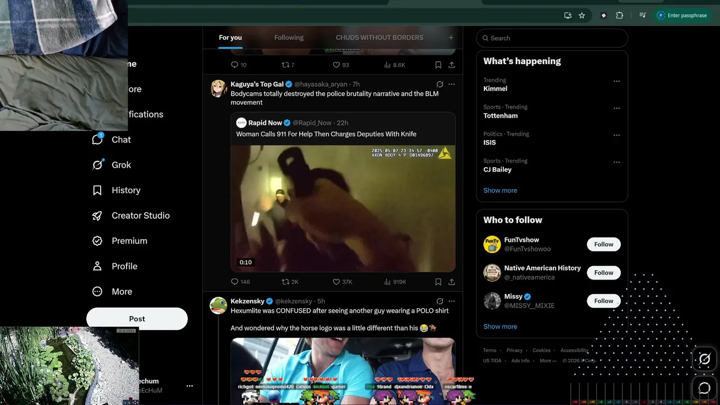Open the Privacy footer link
Viewport: 720px width, 405px height.
pos(514,350)
